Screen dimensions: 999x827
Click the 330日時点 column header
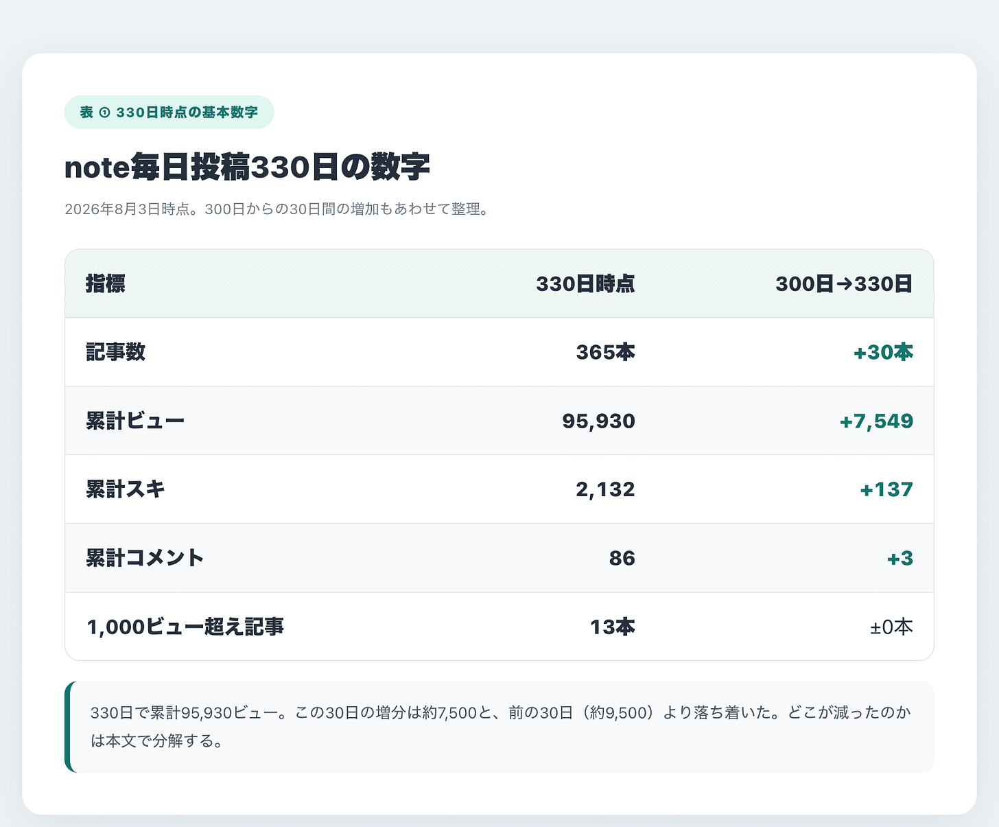click(x=585, y=283)
